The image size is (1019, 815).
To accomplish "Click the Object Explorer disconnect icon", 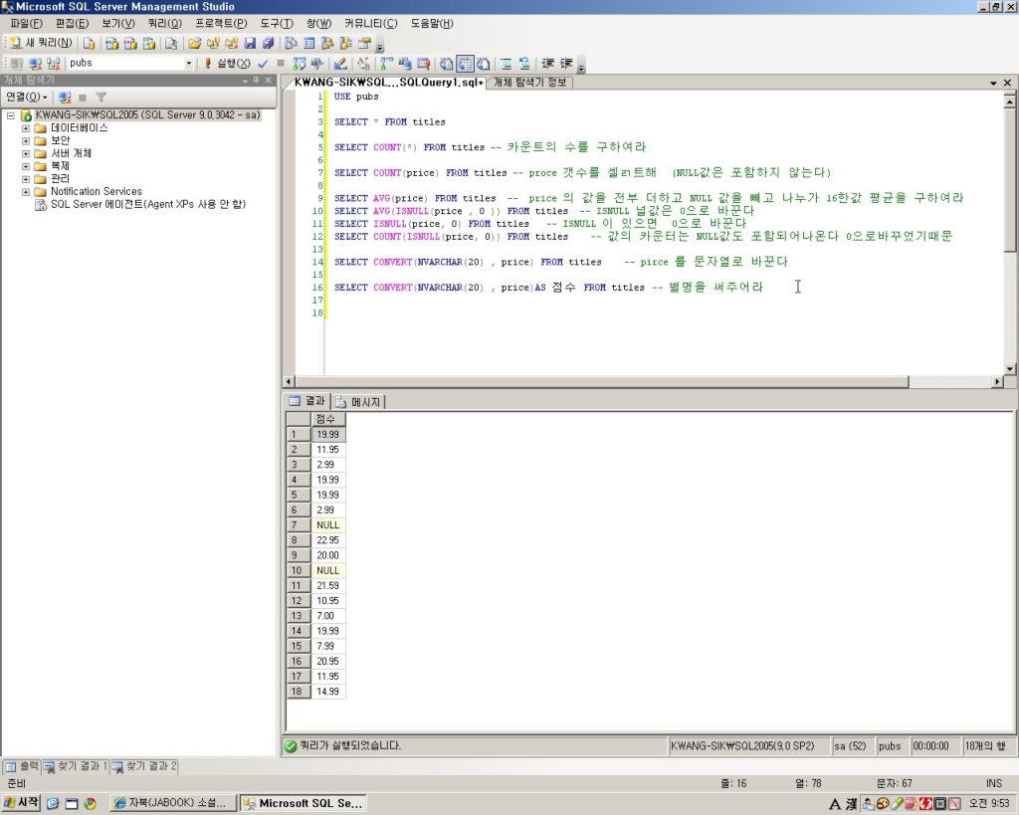I will 65,98.
